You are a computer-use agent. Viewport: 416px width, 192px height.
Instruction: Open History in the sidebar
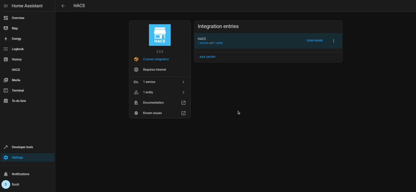tap(28, 59)
